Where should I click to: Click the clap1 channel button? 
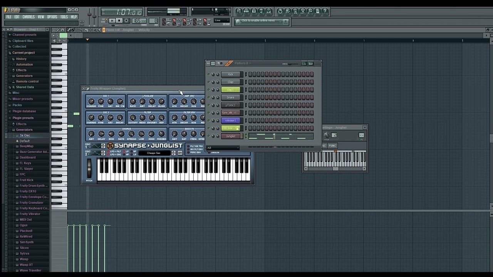[x=230, y=90]
